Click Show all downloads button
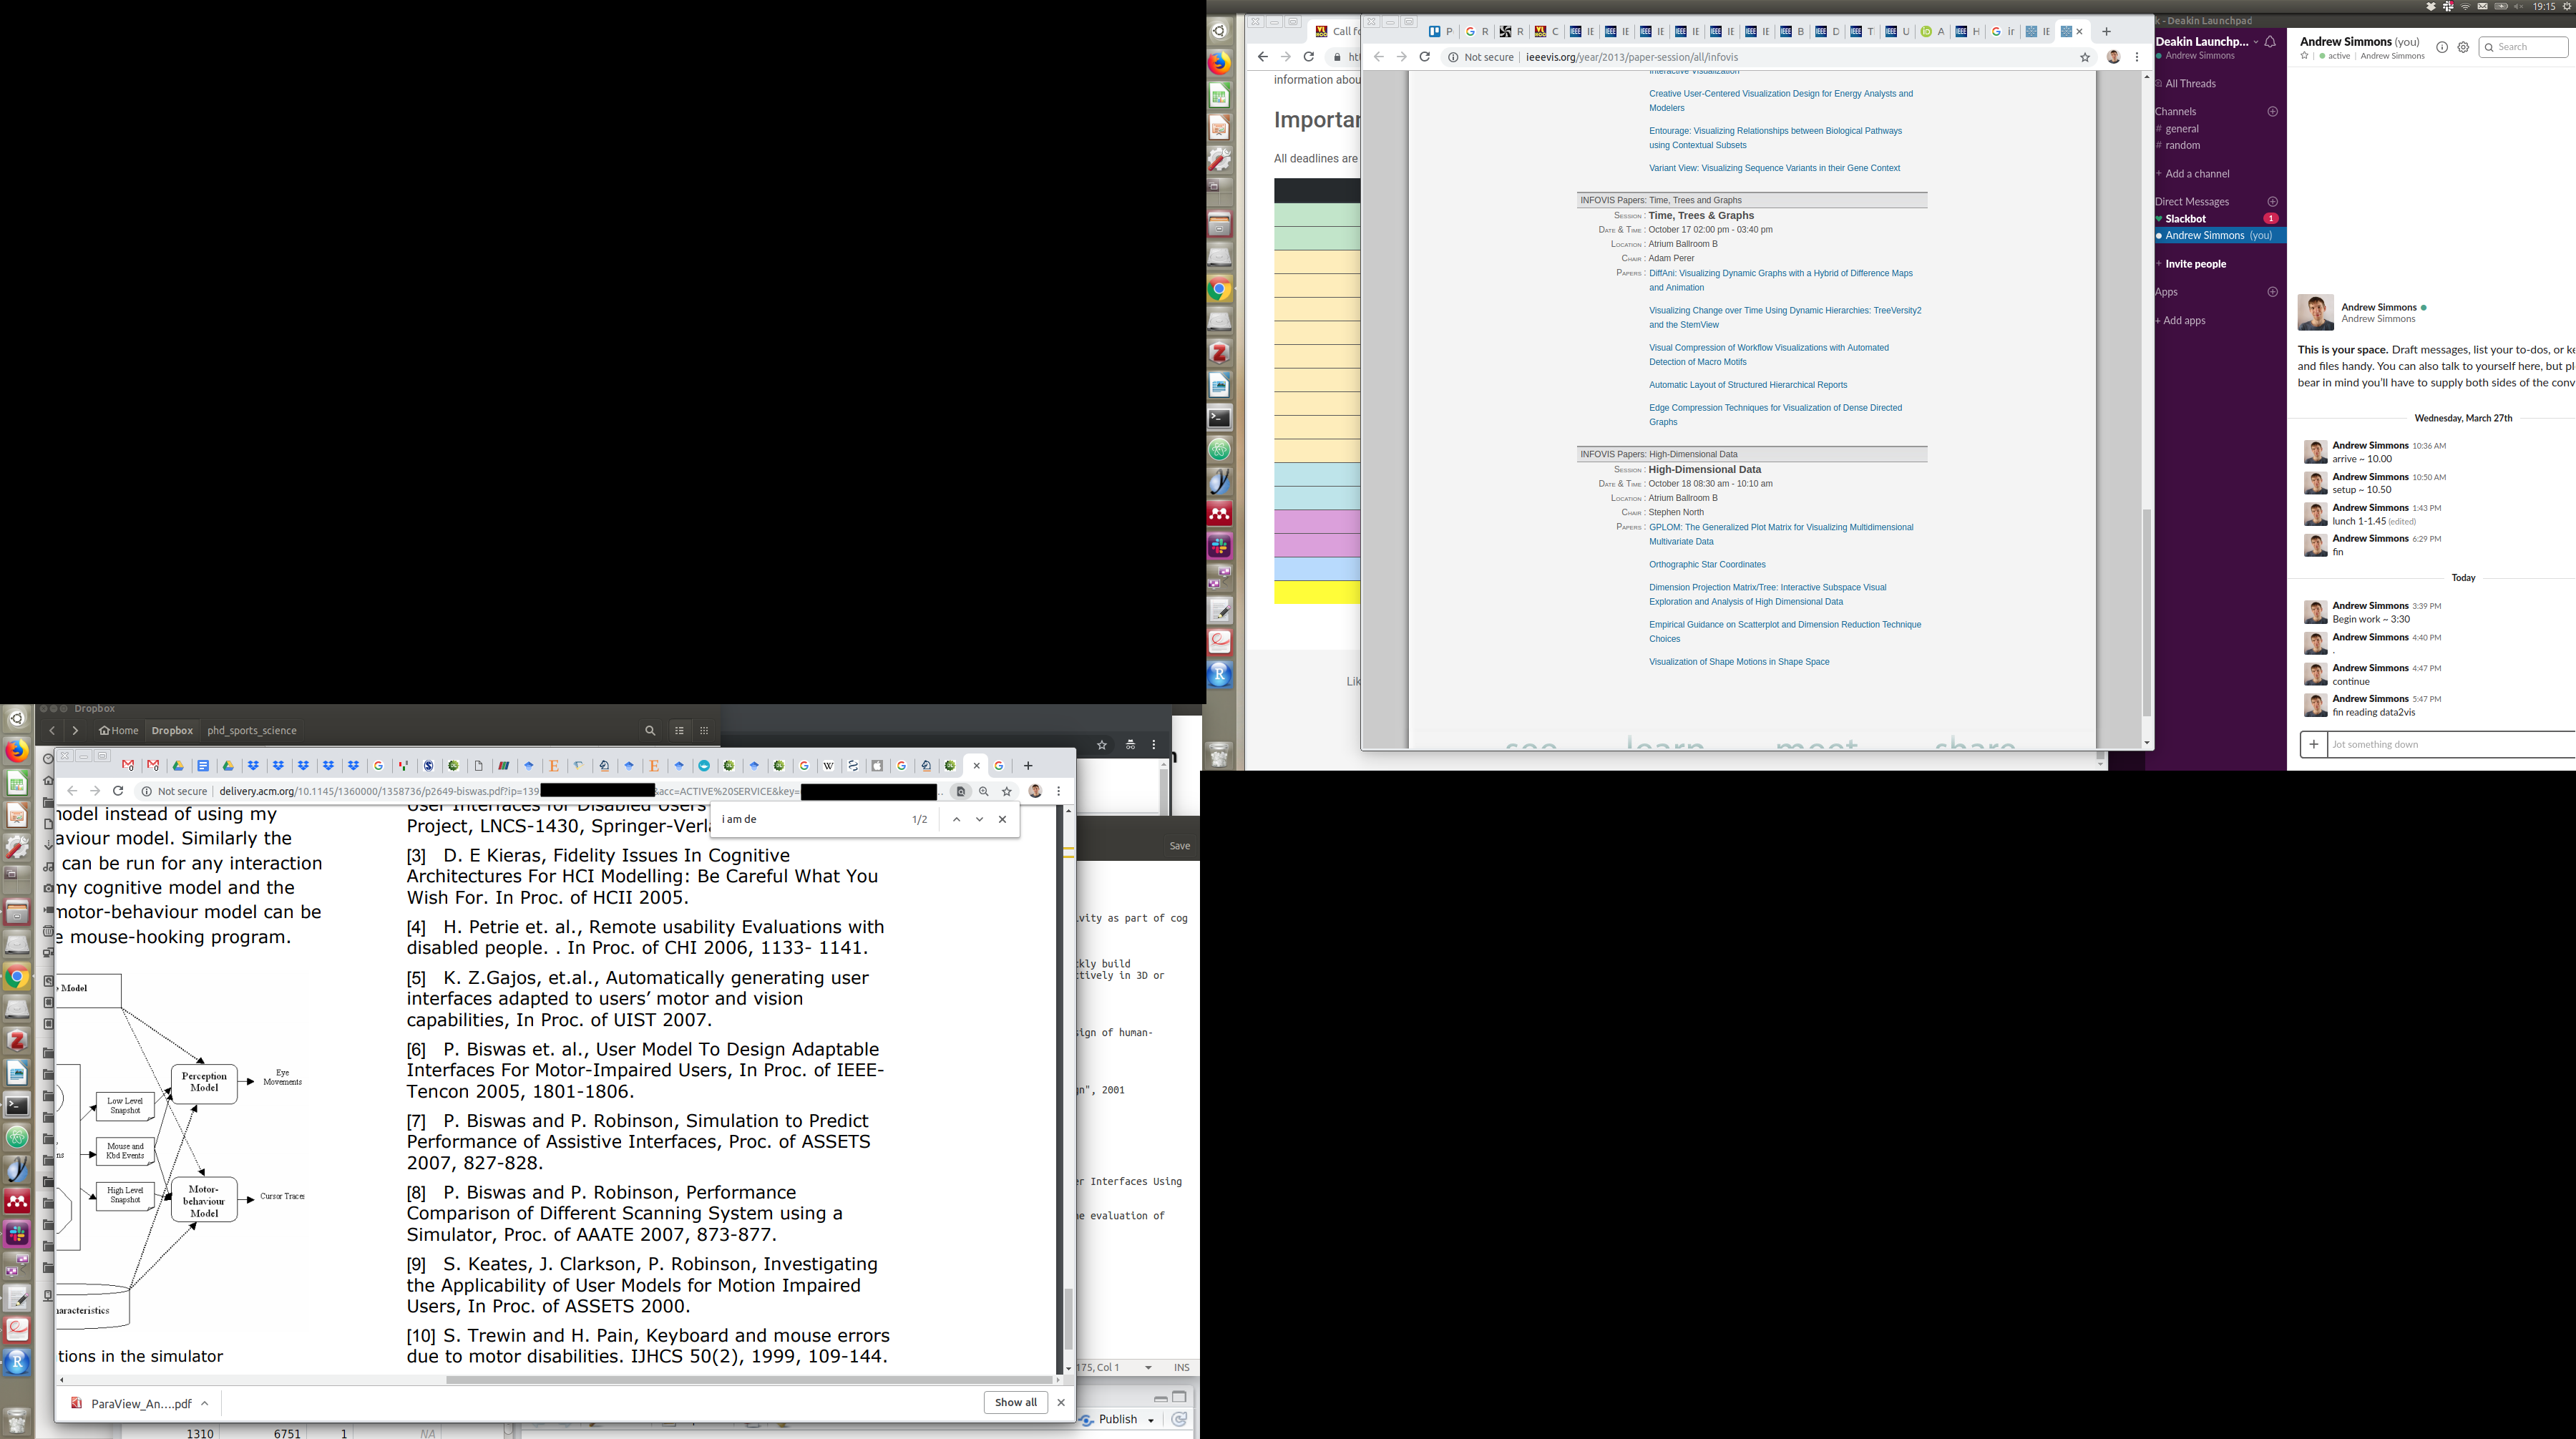 click(1015, 1402)
